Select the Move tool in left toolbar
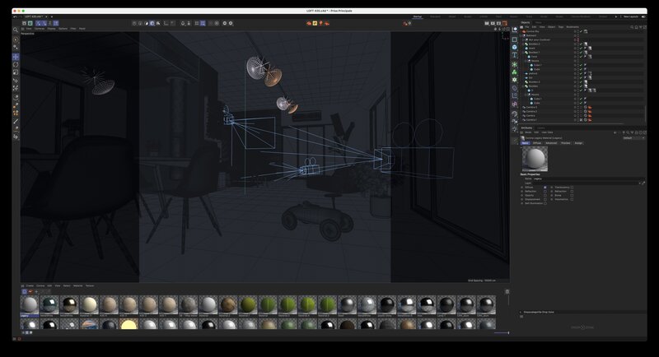 pyautogui.click(x=16, y=56)
